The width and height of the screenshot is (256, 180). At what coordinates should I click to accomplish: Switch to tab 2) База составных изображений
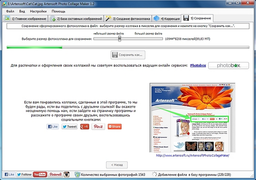[x=76, y=19]
